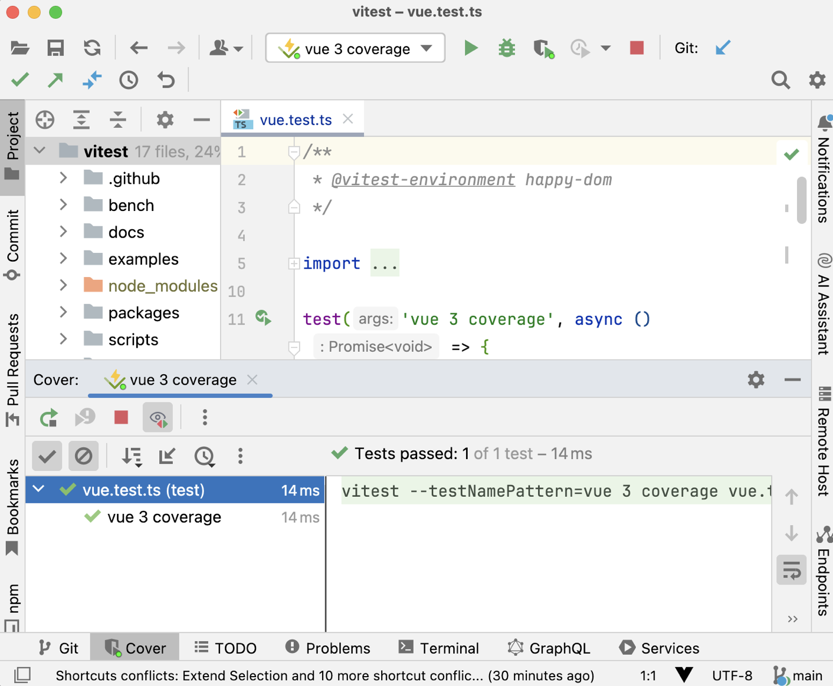The height and width of the screenshot is (686, 833).
Task: Click run test gutter icon on line 11
Action: pyautogui.click(x=263, y=318)
